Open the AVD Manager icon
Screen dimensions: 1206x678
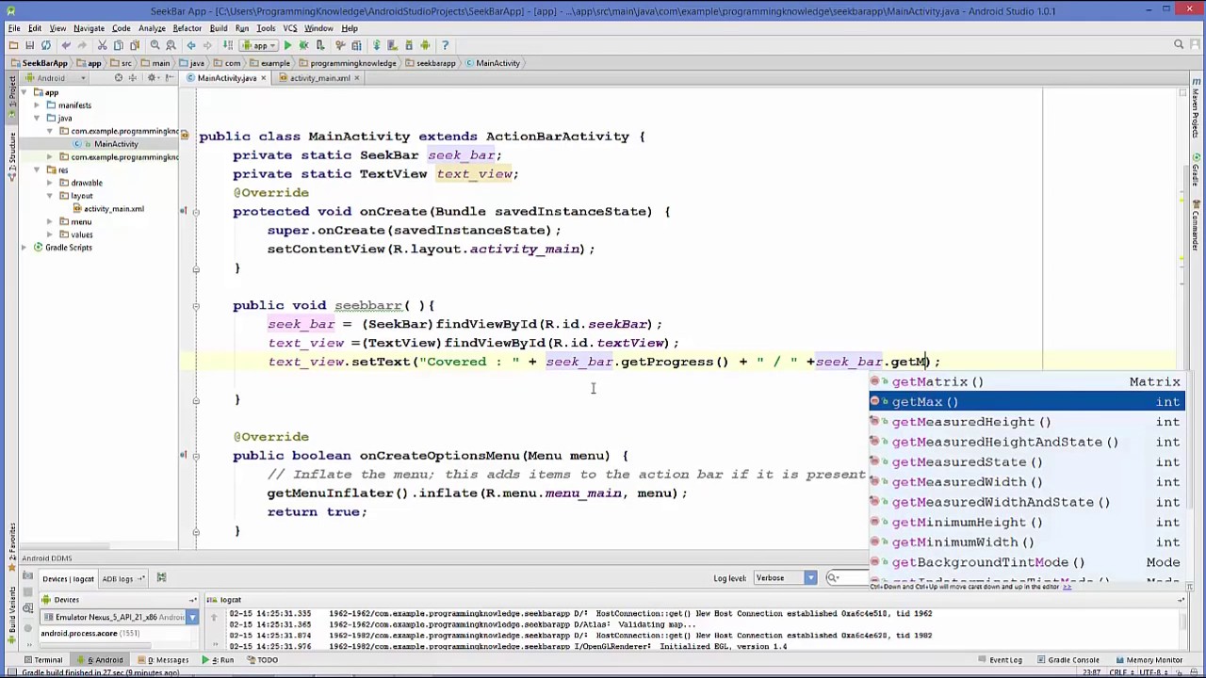(x=391, y=45)
